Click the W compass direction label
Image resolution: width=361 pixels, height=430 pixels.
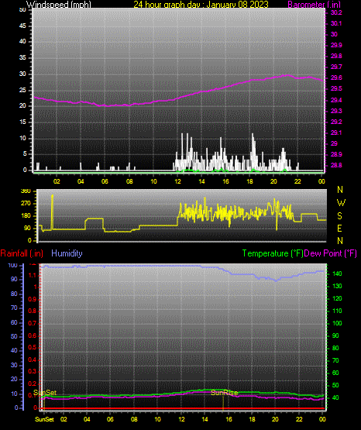tap(341, 203)
